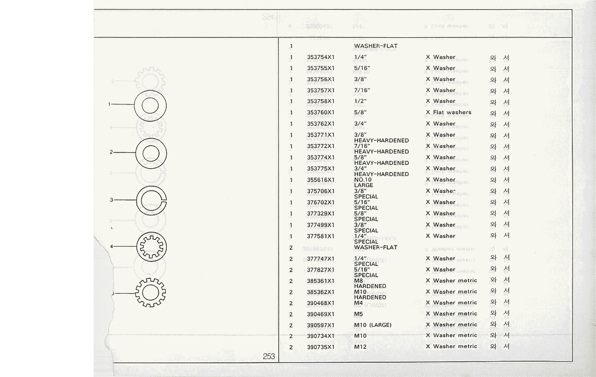Screen dimensions: 596x377
Task: Select part number 353760X1
Action: (x=320, y=113)
